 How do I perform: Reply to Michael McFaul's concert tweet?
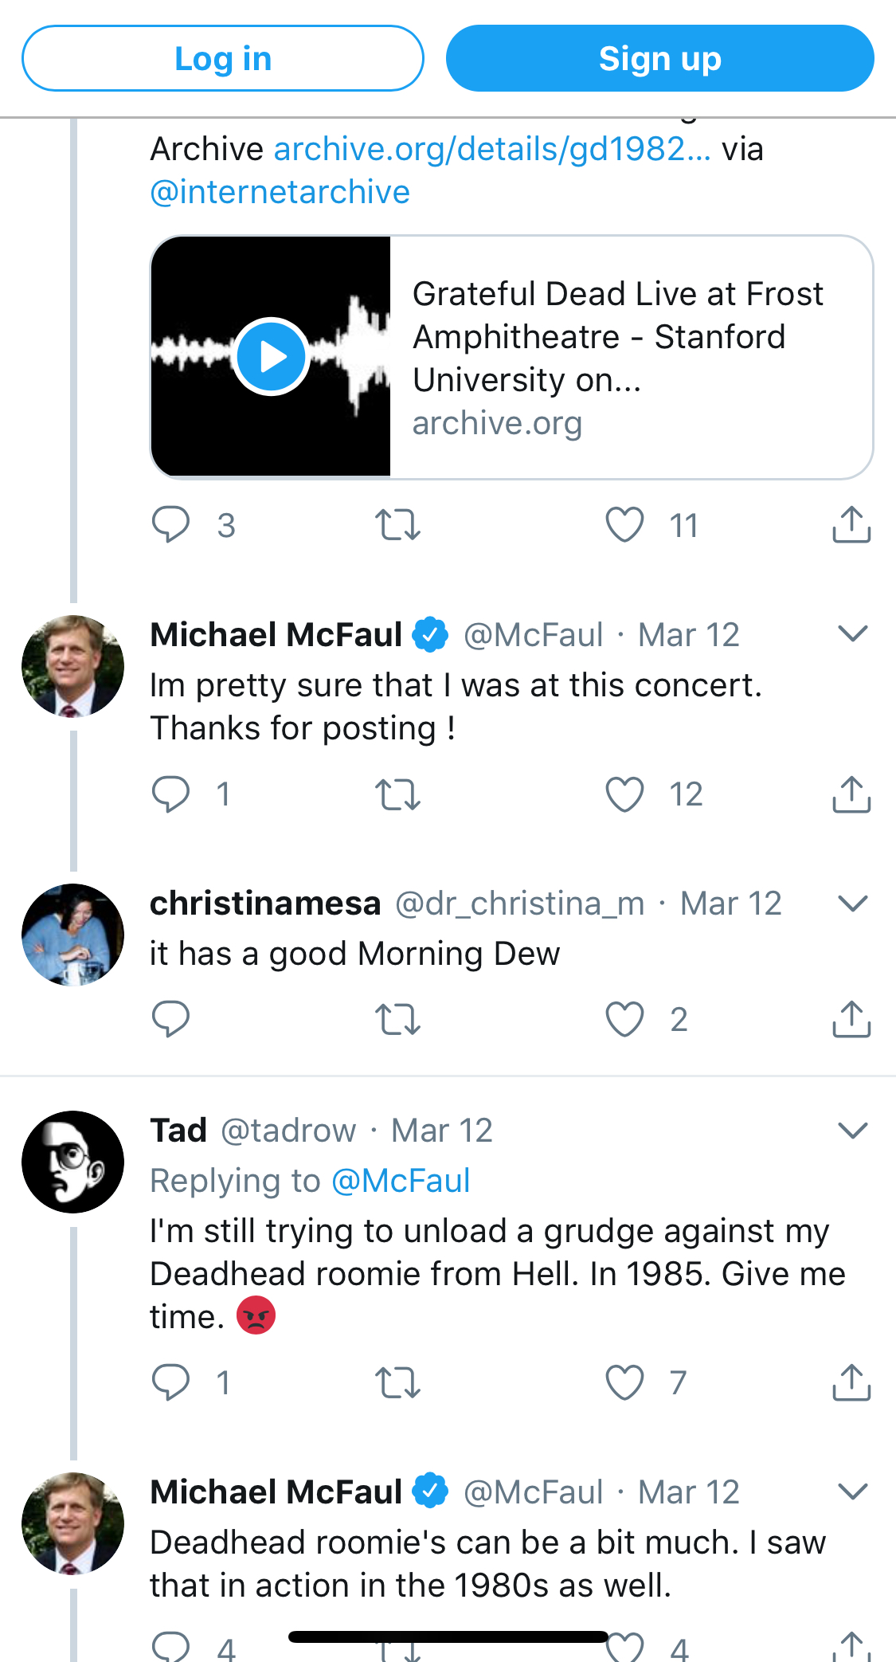(170, 794)
